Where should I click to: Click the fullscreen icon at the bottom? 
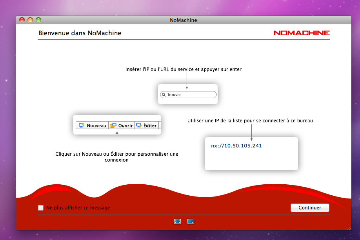(x=178, y=222)
